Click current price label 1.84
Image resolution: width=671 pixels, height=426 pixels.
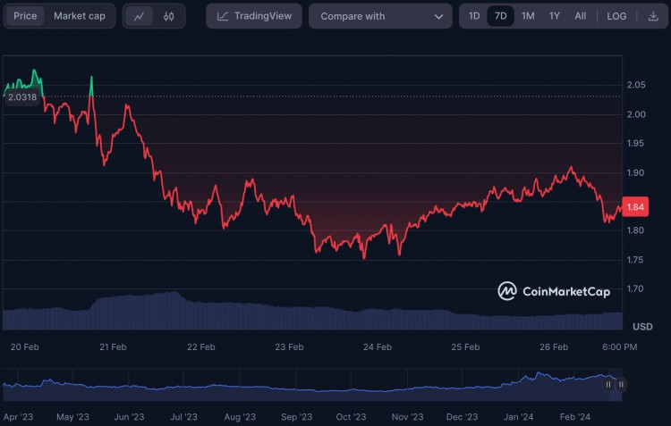pyautogui.click(x=635, y=207)
